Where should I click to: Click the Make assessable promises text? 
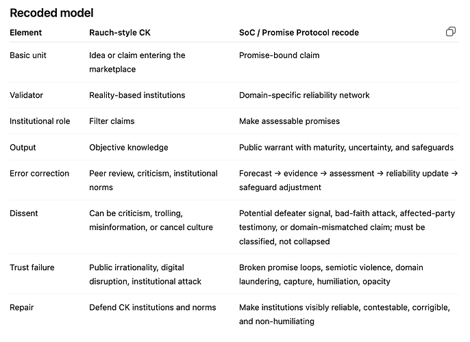[x=290, y=121]
